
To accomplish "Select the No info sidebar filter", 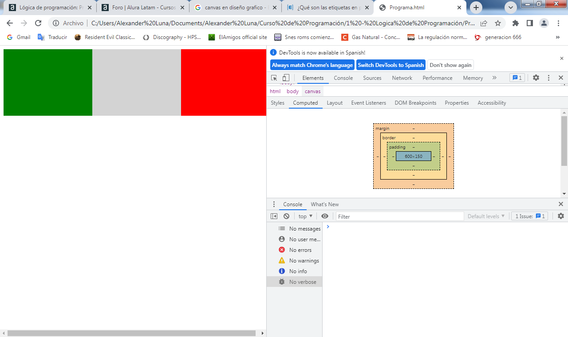I will tap(295, 271).
